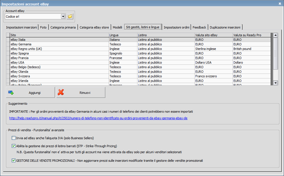The image size is (284, 176).
Task: Click the Spagnolo language cell
Action: coord(123,53)
